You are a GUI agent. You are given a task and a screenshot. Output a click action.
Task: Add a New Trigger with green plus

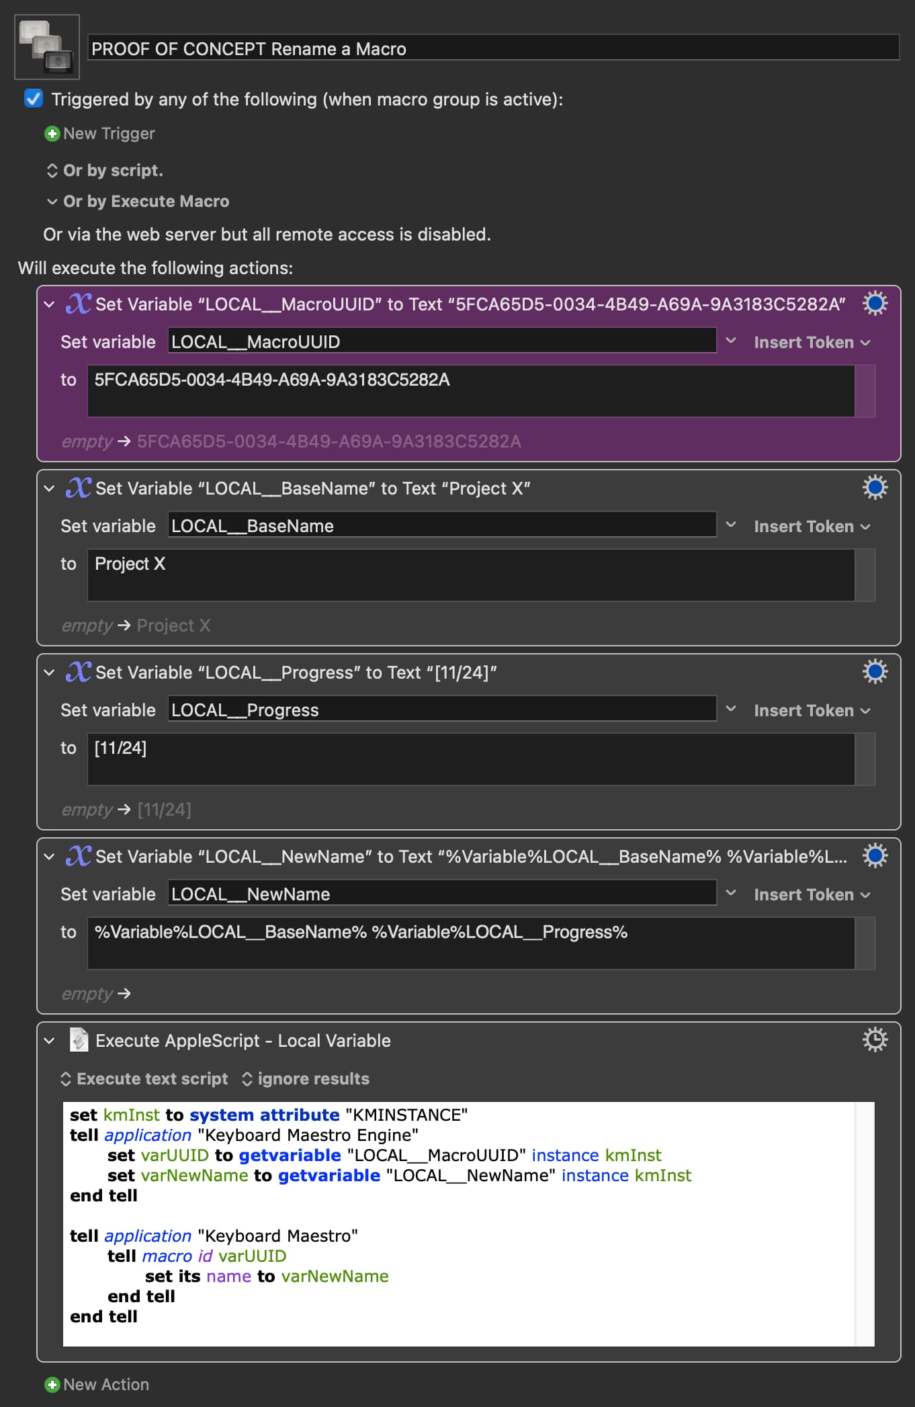pyautogui.click(x=99, y=134)
